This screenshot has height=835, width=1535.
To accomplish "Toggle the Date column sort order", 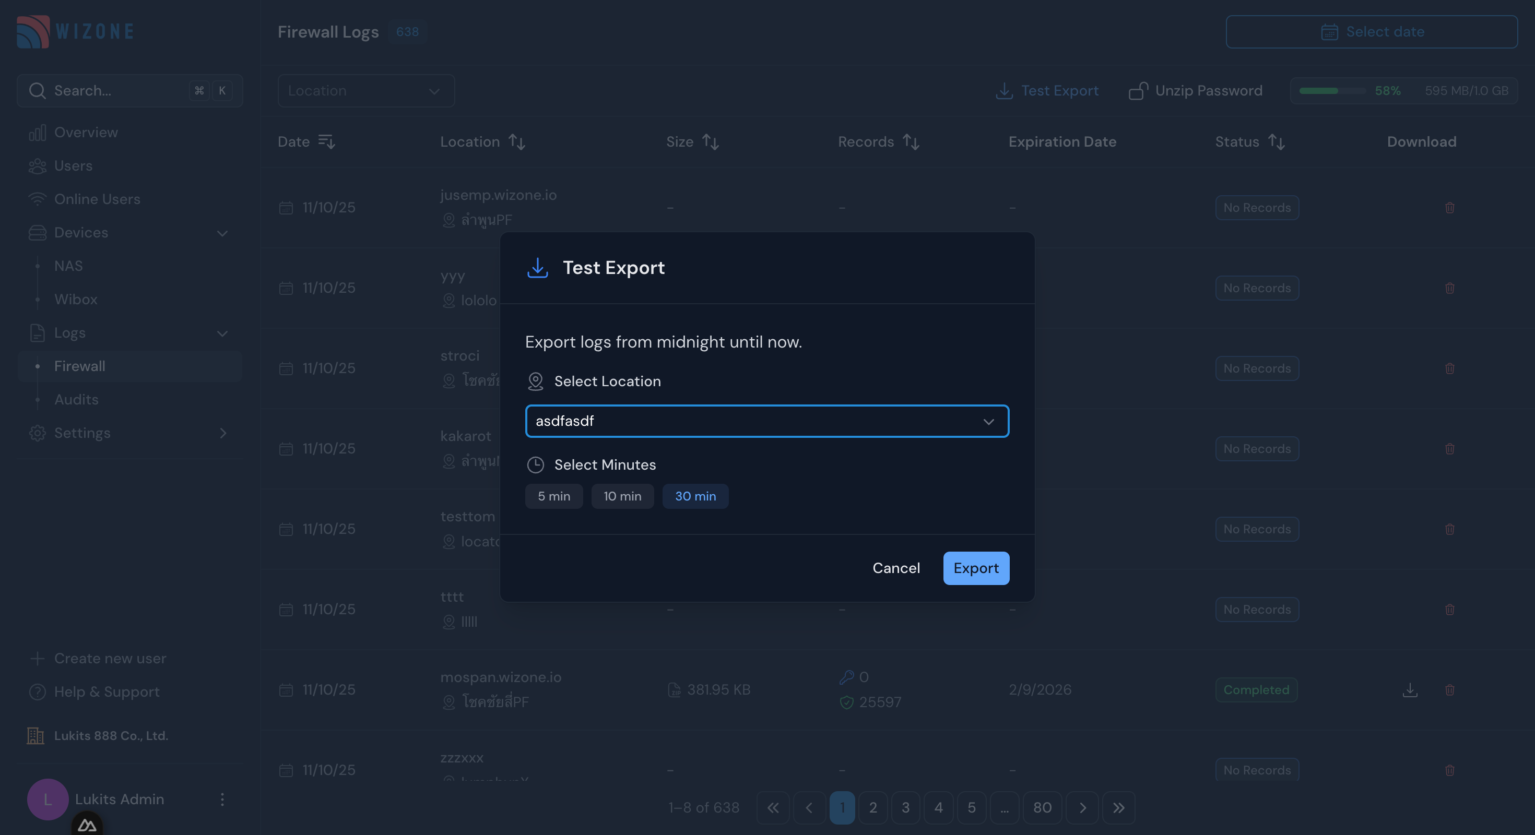I will 325,141.
